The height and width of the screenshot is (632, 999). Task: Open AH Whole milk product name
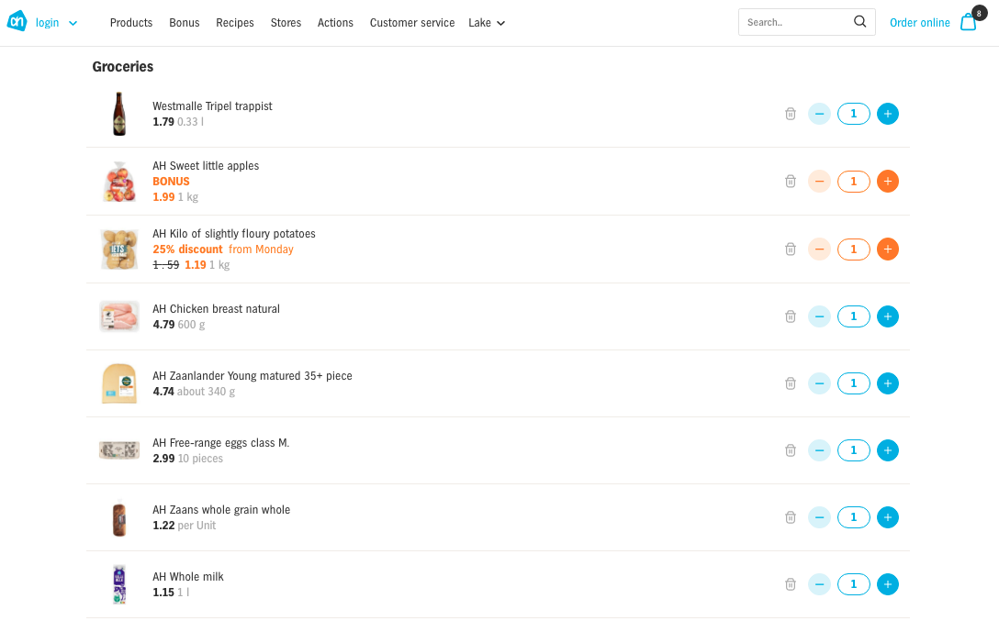point(188,577)
